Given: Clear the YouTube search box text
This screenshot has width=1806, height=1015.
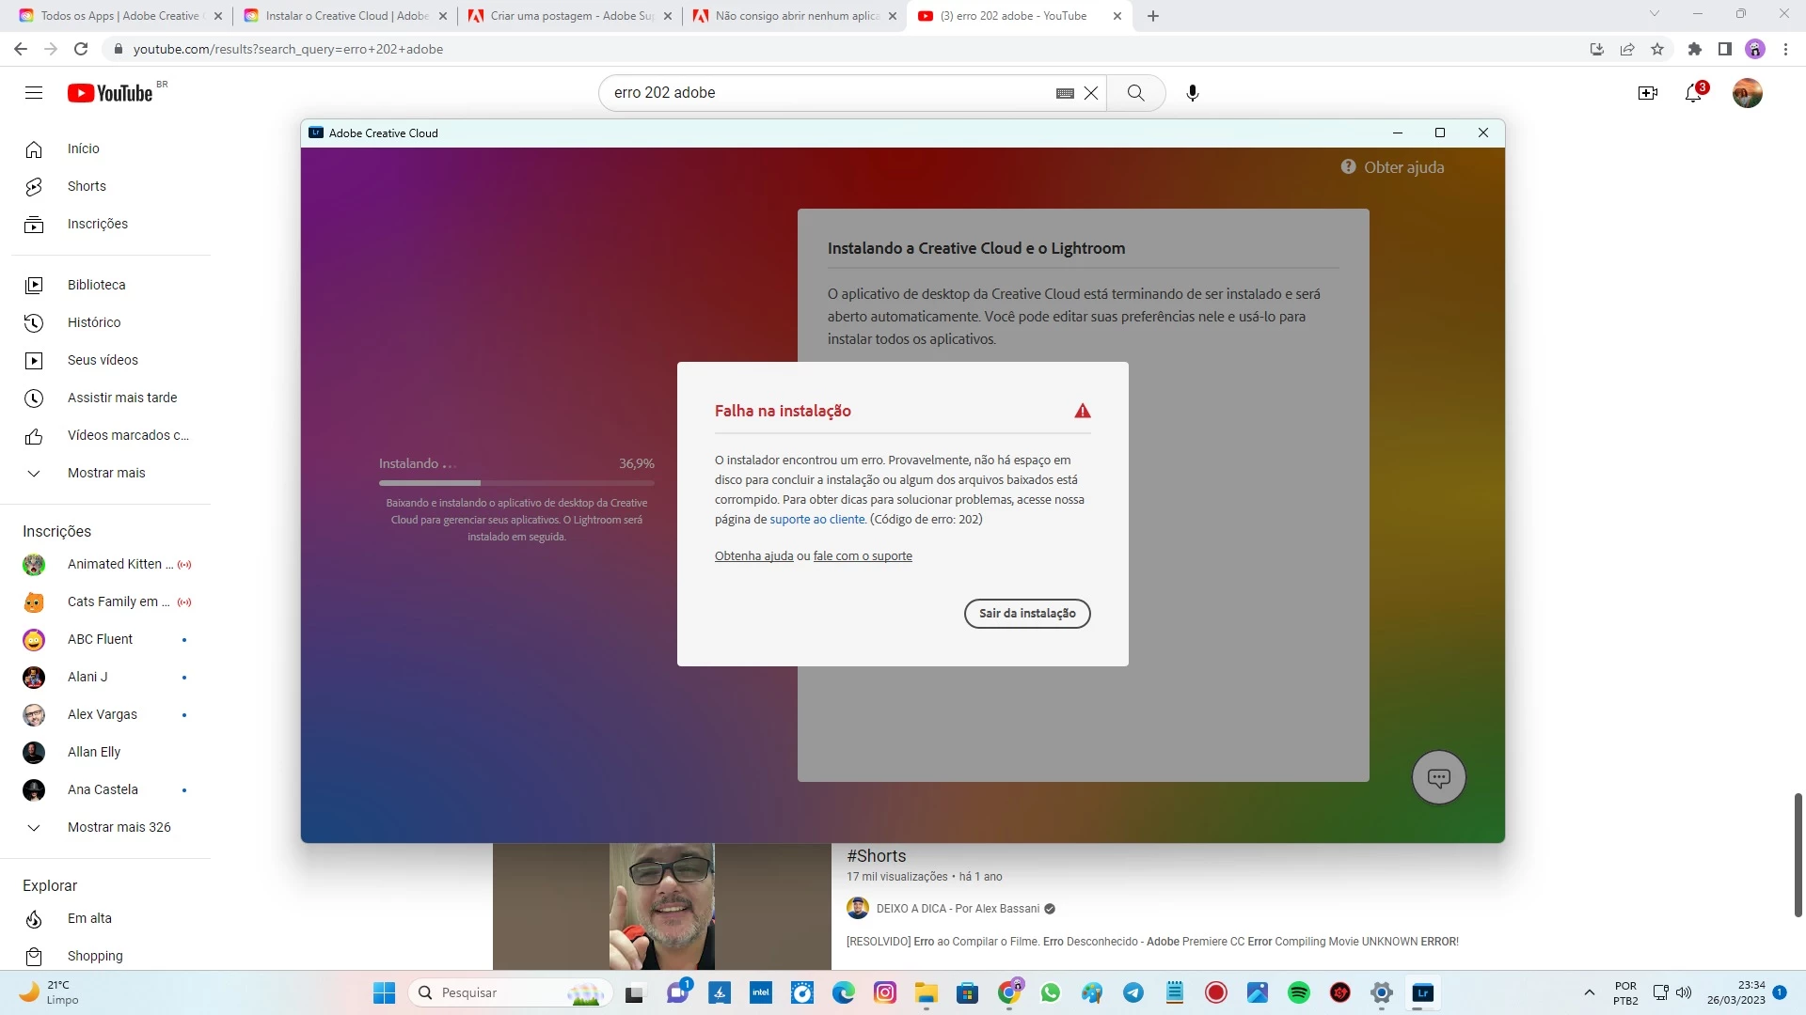Looking at the screenshot, I should click(x=1091, y=93).
